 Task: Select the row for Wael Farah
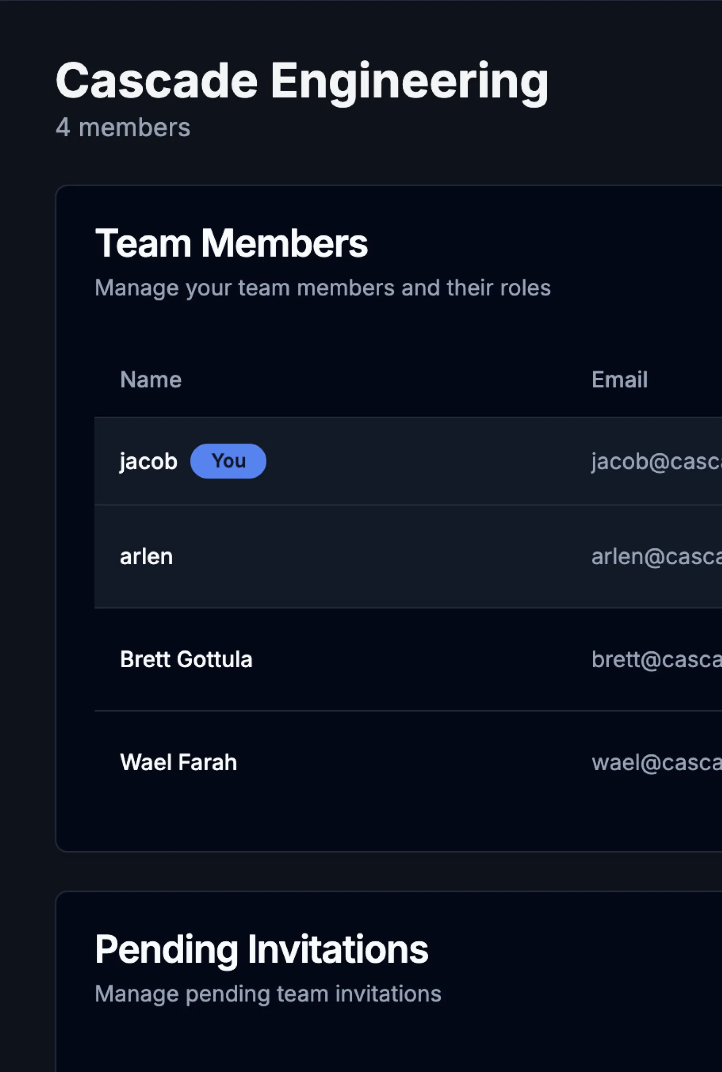pos(322,762)
